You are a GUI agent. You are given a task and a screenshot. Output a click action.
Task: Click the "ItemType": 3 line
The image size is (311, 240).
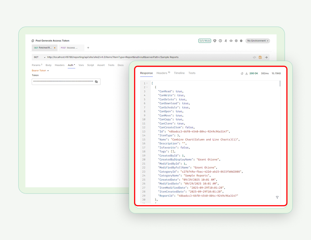coord(169,136)
